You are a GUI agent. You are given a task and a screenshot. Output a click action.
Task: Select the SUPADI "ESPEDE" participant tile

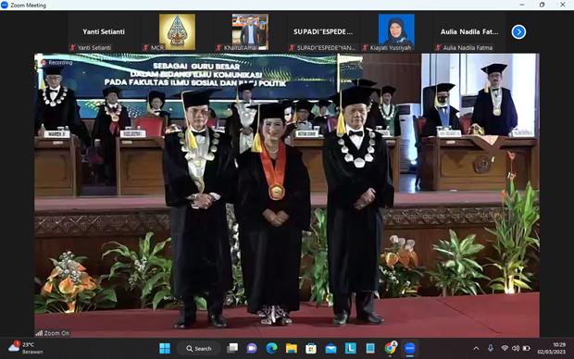coord(323,32)
